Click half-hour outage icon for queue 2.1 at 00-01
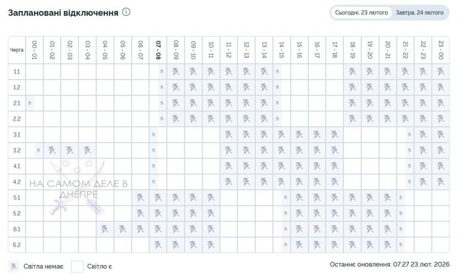 pos(30,103)
